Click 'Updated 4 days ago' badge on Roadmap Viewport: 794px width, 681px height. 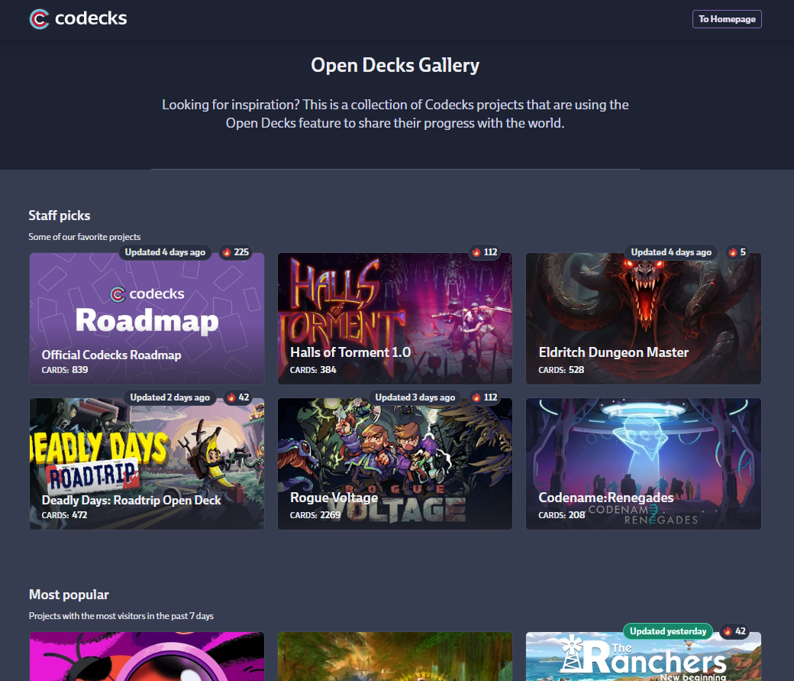click(x=165, y=252)
